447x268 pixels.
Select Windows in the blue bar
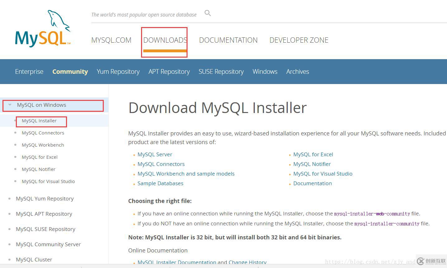point(265,72)
